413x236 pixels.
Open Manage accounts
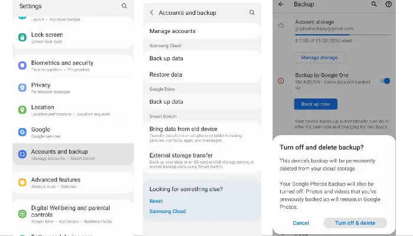tap(202, 31)
